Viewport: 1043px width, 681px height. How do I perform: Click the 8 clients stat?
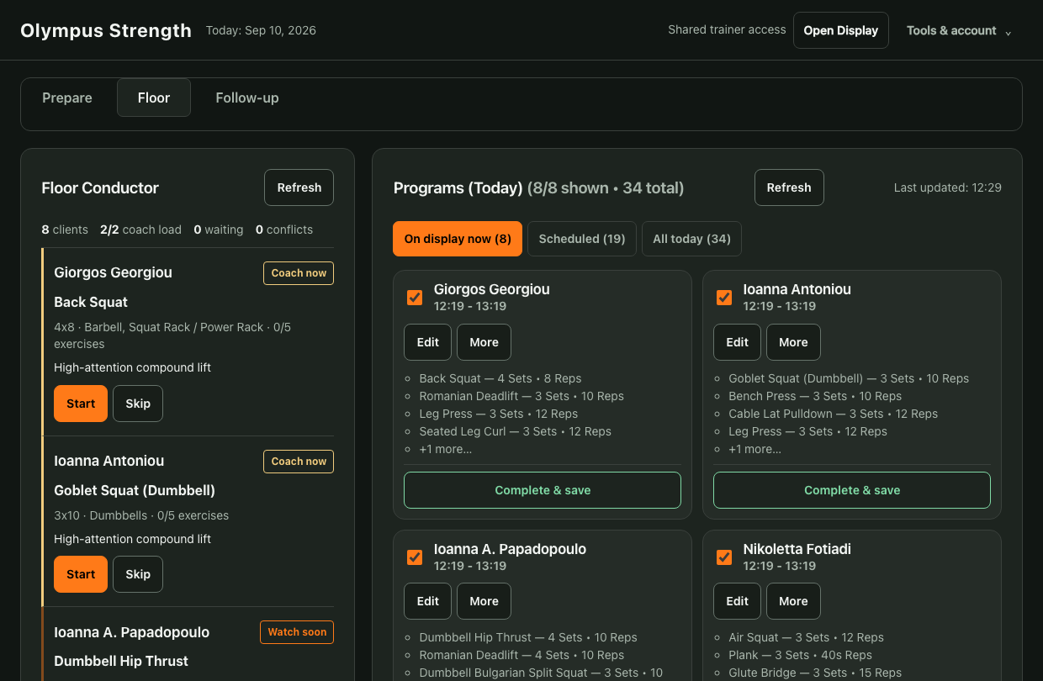[65, 230]
